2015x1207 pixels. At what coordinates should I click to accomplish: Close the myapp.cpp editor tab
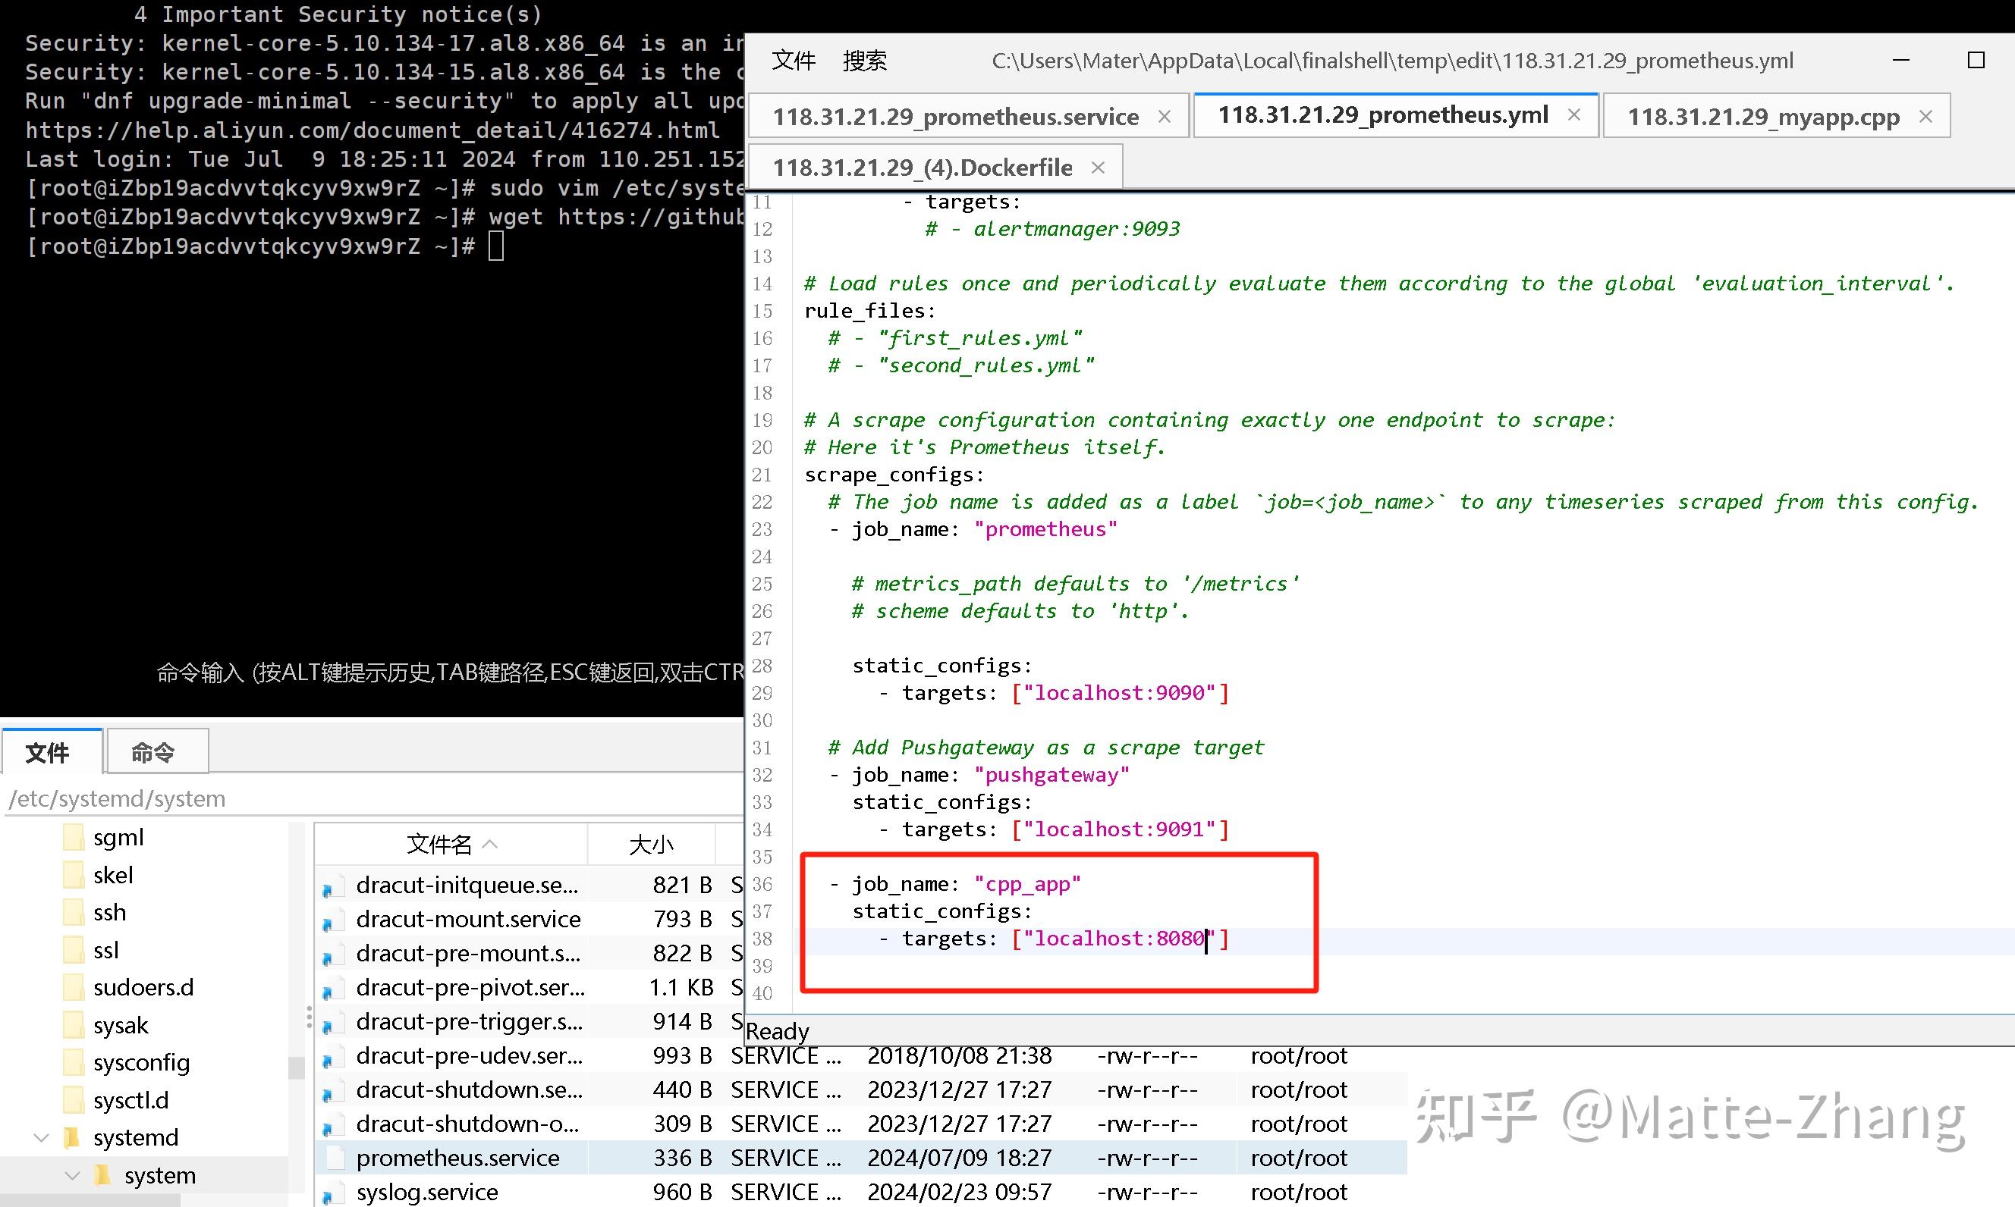[1925, 117]
